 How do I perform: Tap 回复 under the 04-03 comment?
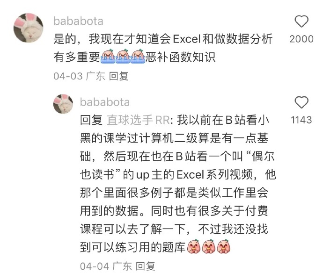click(118, 76)
